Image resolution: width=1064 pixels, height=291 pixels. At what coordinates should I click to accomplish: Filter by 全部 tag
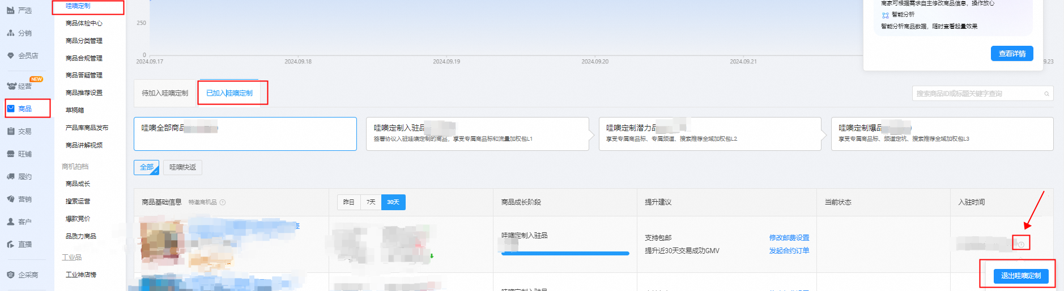147,167
